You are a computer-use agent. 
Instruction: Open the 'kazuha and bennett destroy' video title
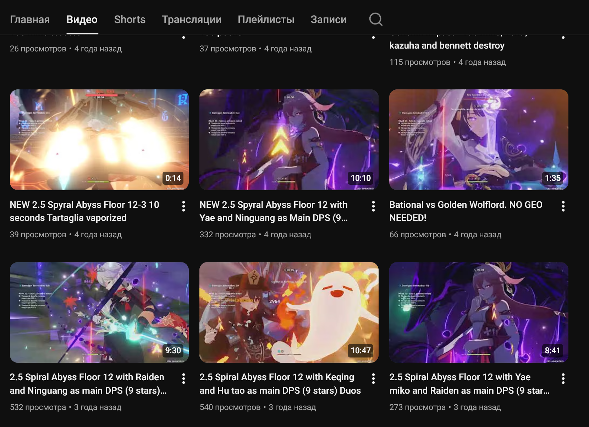click(447, 45)
